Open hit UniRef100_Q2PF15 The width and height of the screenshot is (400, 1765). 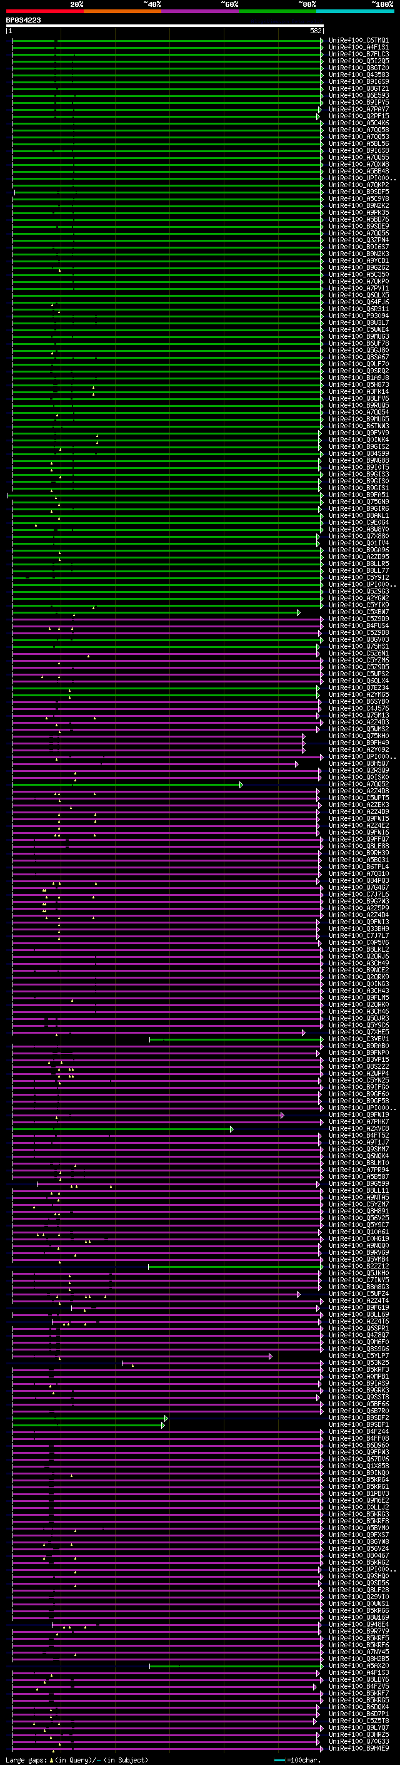pos(358,116)
